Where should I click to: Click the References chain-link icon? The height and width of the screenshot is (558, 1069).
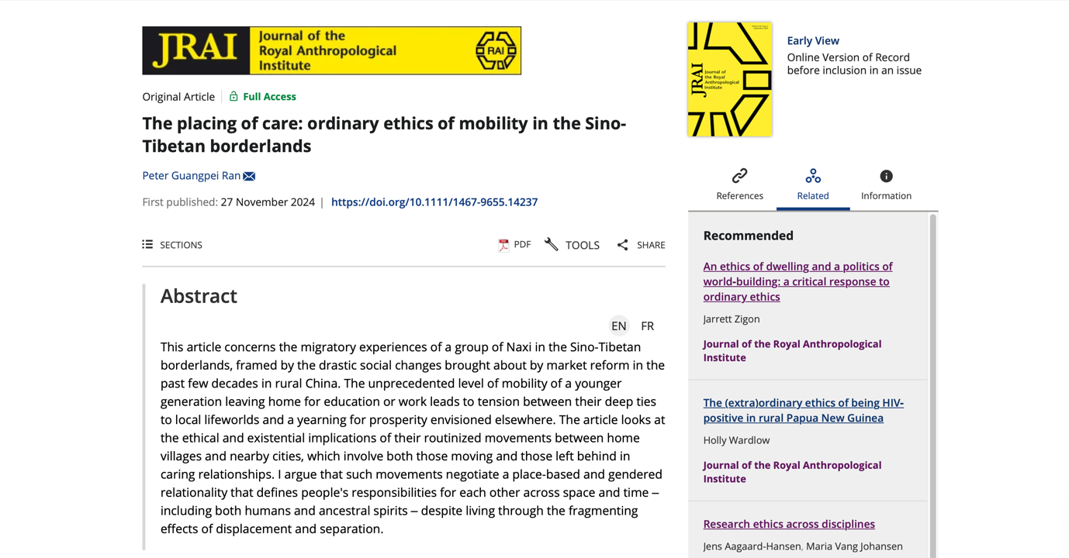[x=739, y=176]
